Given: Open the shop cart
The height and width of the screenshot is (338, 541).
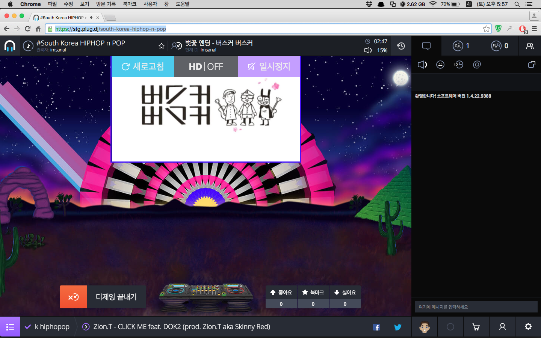Looking at the screenshot, I should [x=476, y=327].
